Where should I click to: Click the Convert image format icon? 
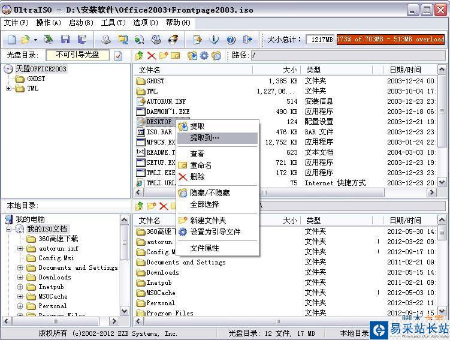coord(139,40)
